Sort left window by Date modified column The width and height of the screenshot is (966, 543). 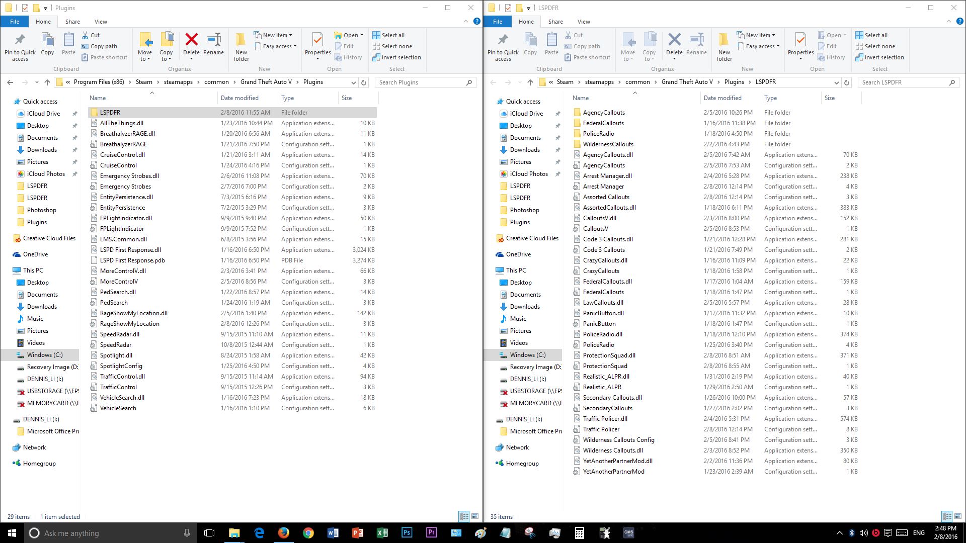point(239,98)
